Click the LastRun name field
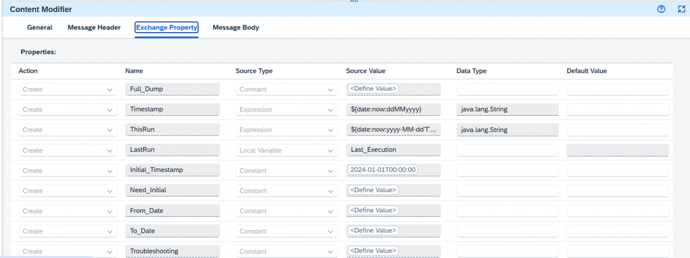 click(172, 150)
